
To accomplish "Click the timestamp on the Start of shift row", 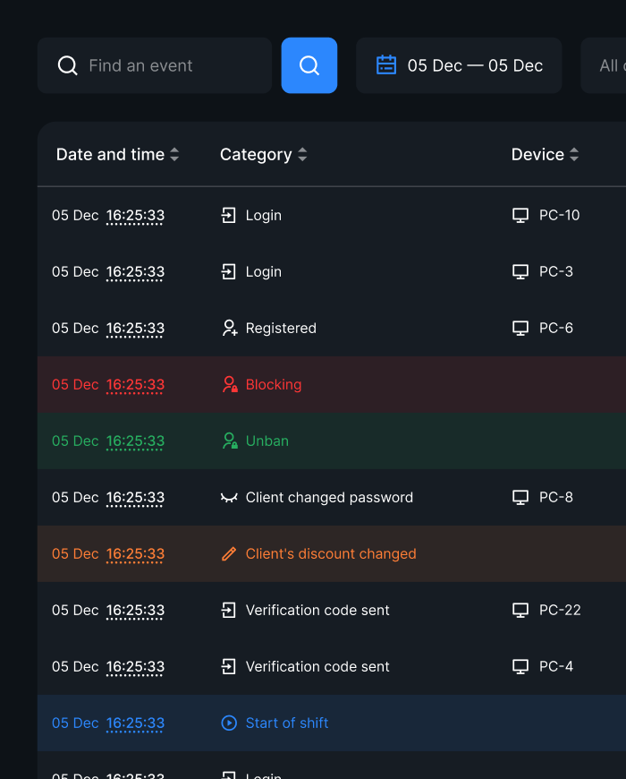I will point(135,723).
